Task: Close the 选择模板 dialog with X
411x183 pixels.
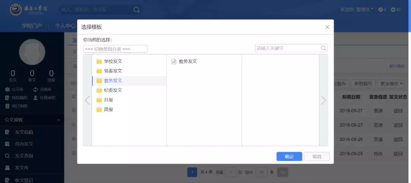Action: (327, 27)
